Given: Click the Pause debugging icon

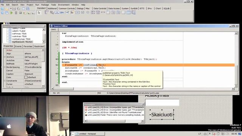Looking at the screenshot, I should [16, 13].
